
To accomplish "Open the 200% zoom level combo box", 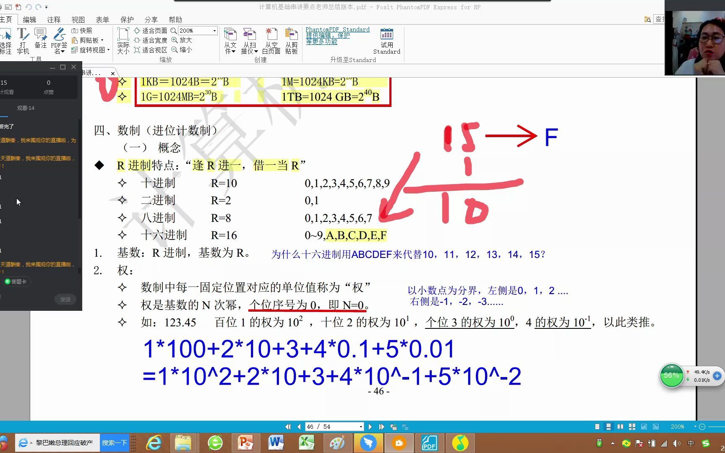I will click(198, 31).
